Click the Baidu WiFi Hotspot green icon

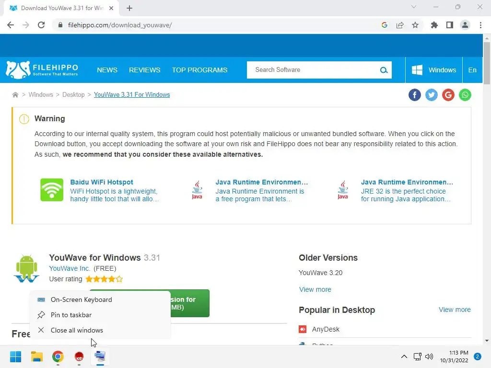(52, 190)
